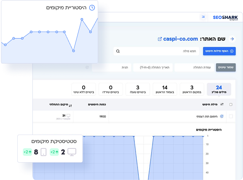Click the sort arrows beside מיקום התחלתי
The image size is (243, 180).
point(70,106)
